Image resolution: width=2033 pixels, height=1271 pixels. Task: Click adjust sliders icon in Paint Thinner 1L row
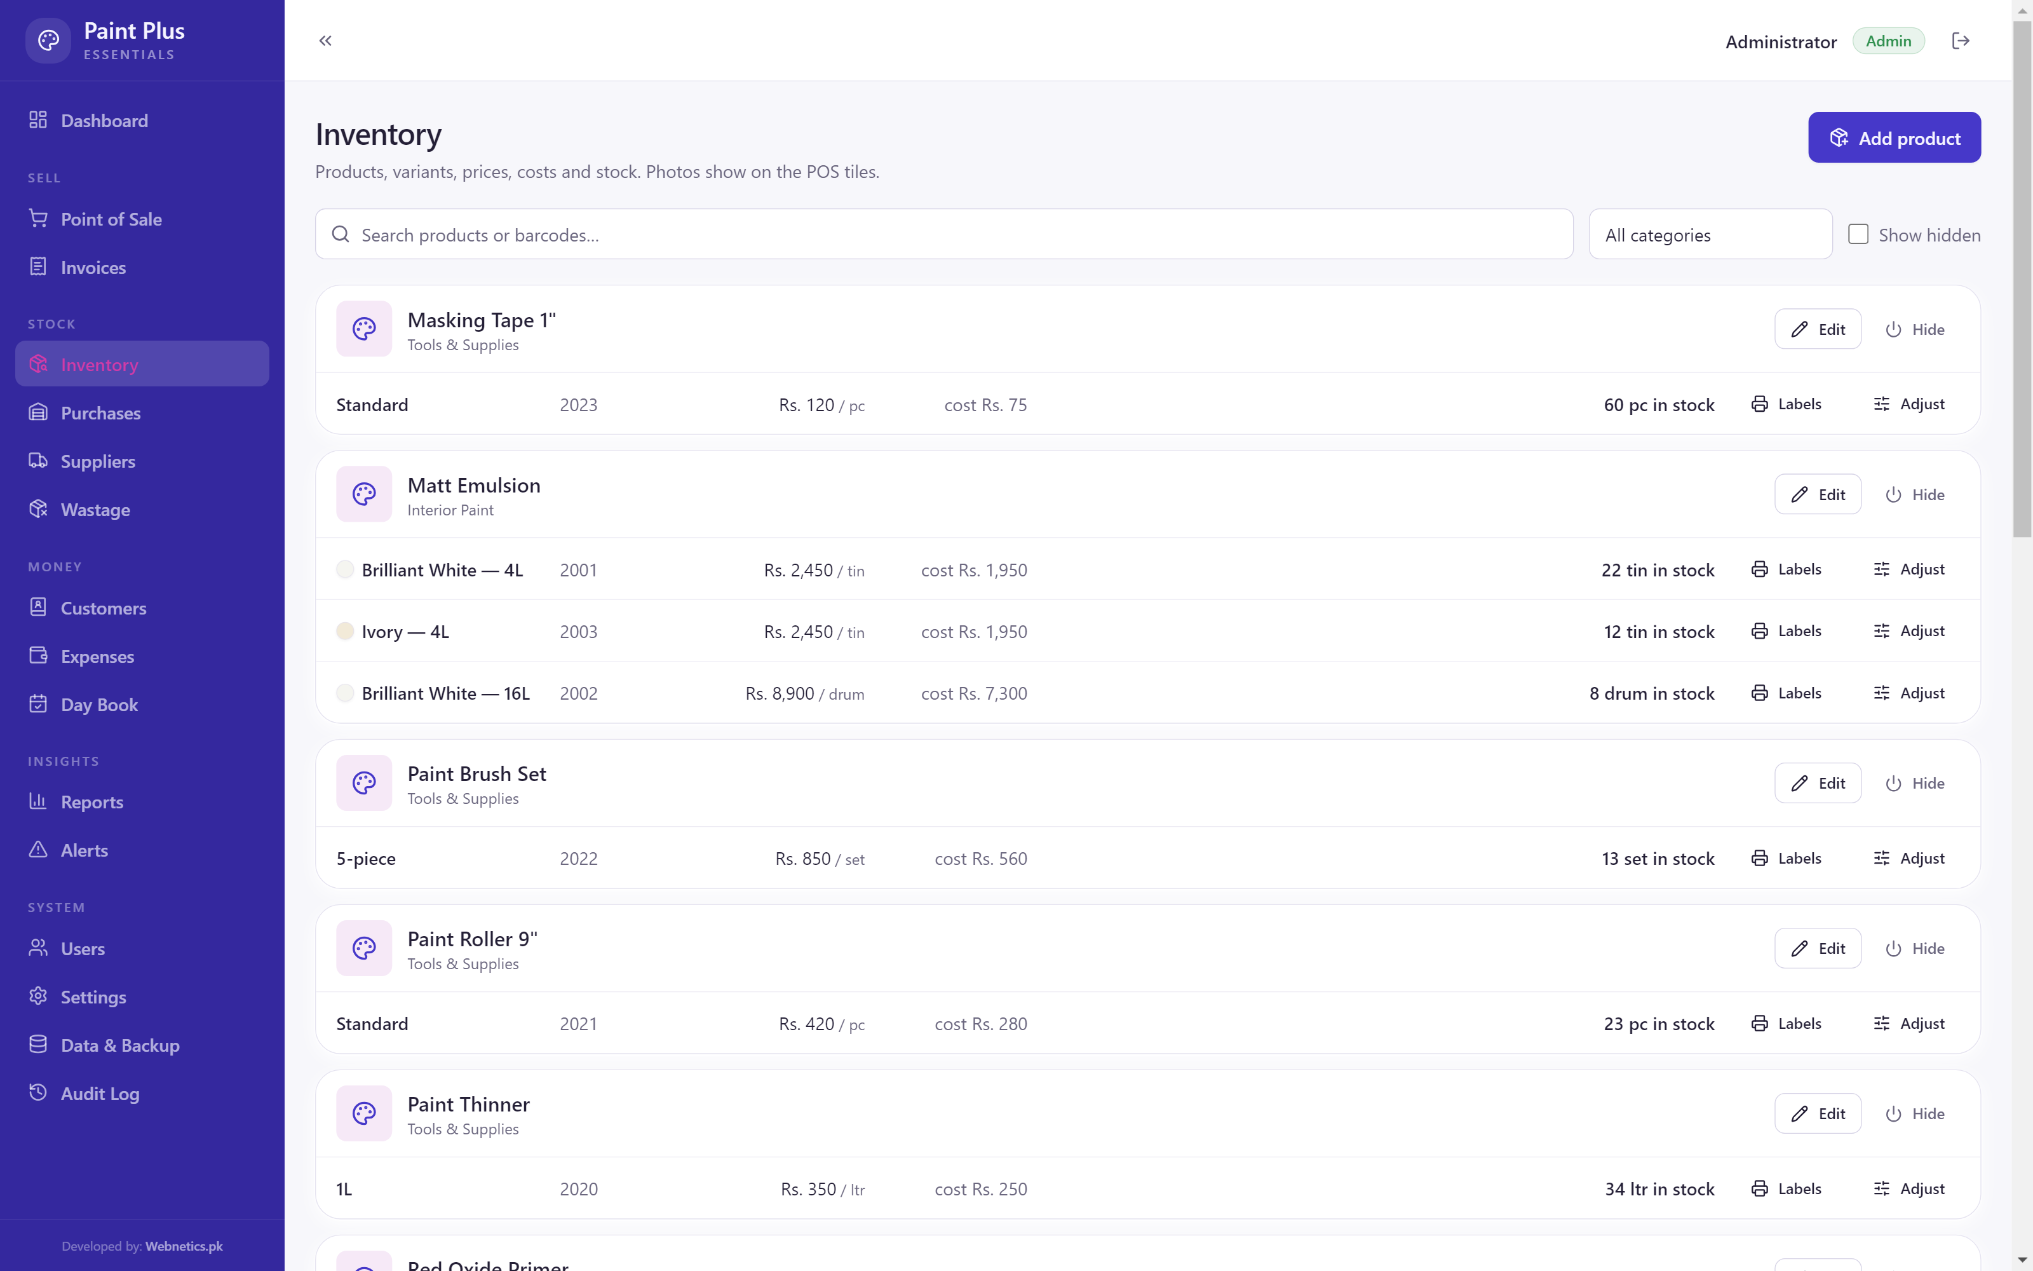(1882, 1188)
